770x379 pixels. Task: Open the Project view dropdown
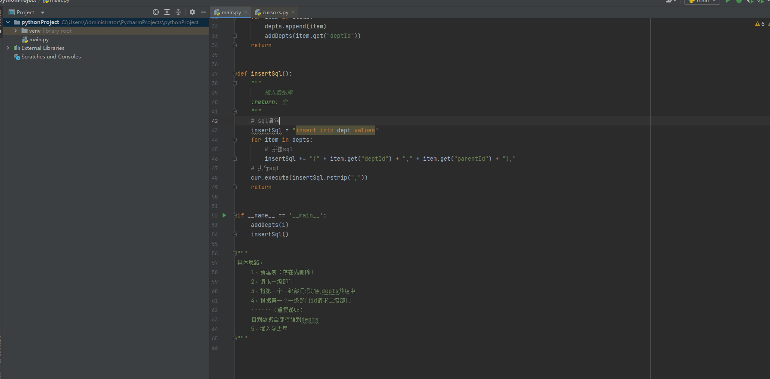pyautogui.click(x=43, y=12)
